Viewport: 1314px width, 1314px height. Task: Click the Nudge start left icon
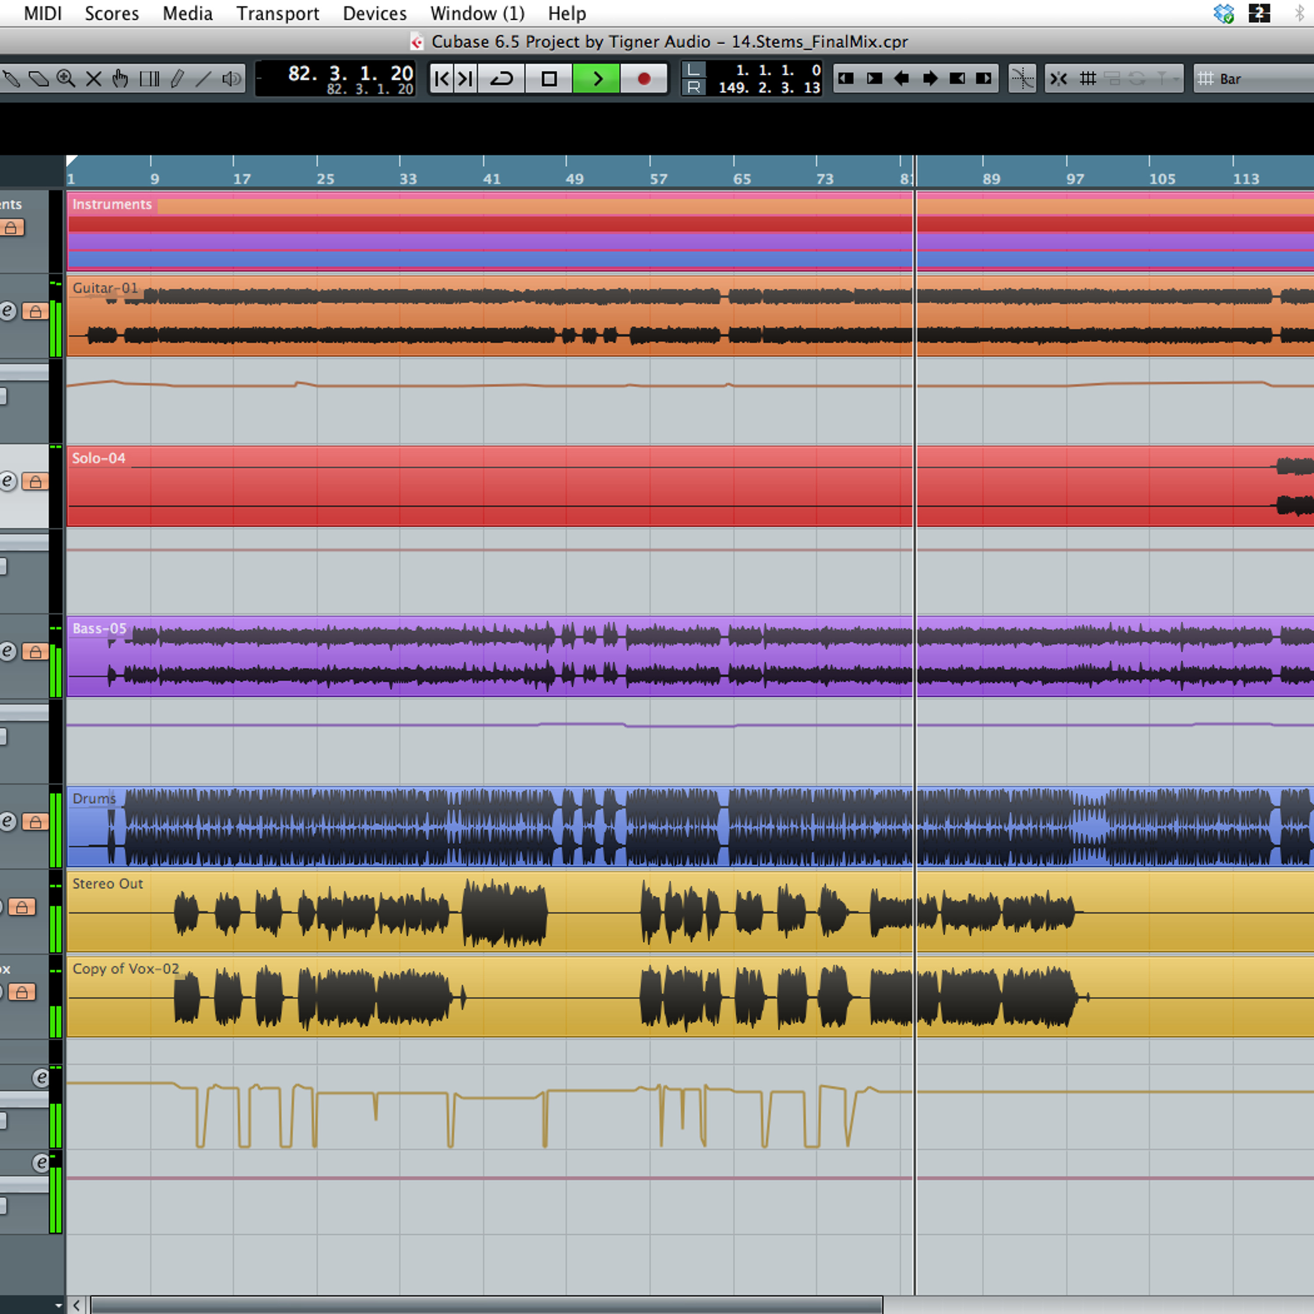846,79
